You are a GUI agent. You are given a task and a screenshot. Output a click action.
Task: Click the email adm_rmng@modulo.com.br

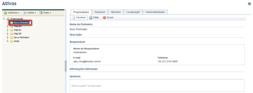tap(87, 61)
